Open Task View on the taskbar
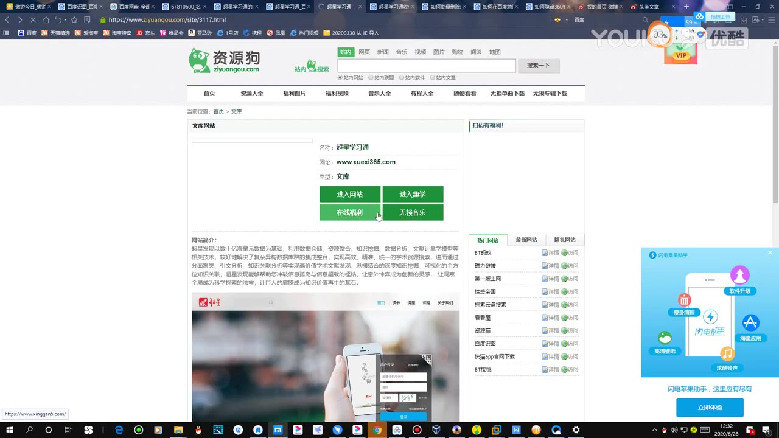Screen dimensions: 779x438 pyautogui.click(x=68, y=430)
